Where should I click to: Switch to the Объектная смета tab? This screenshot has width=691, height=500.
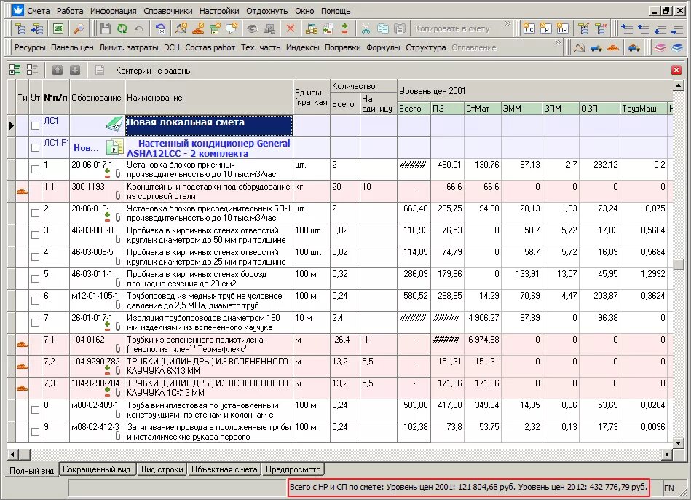pyautogui.click(x=224, y=469)
